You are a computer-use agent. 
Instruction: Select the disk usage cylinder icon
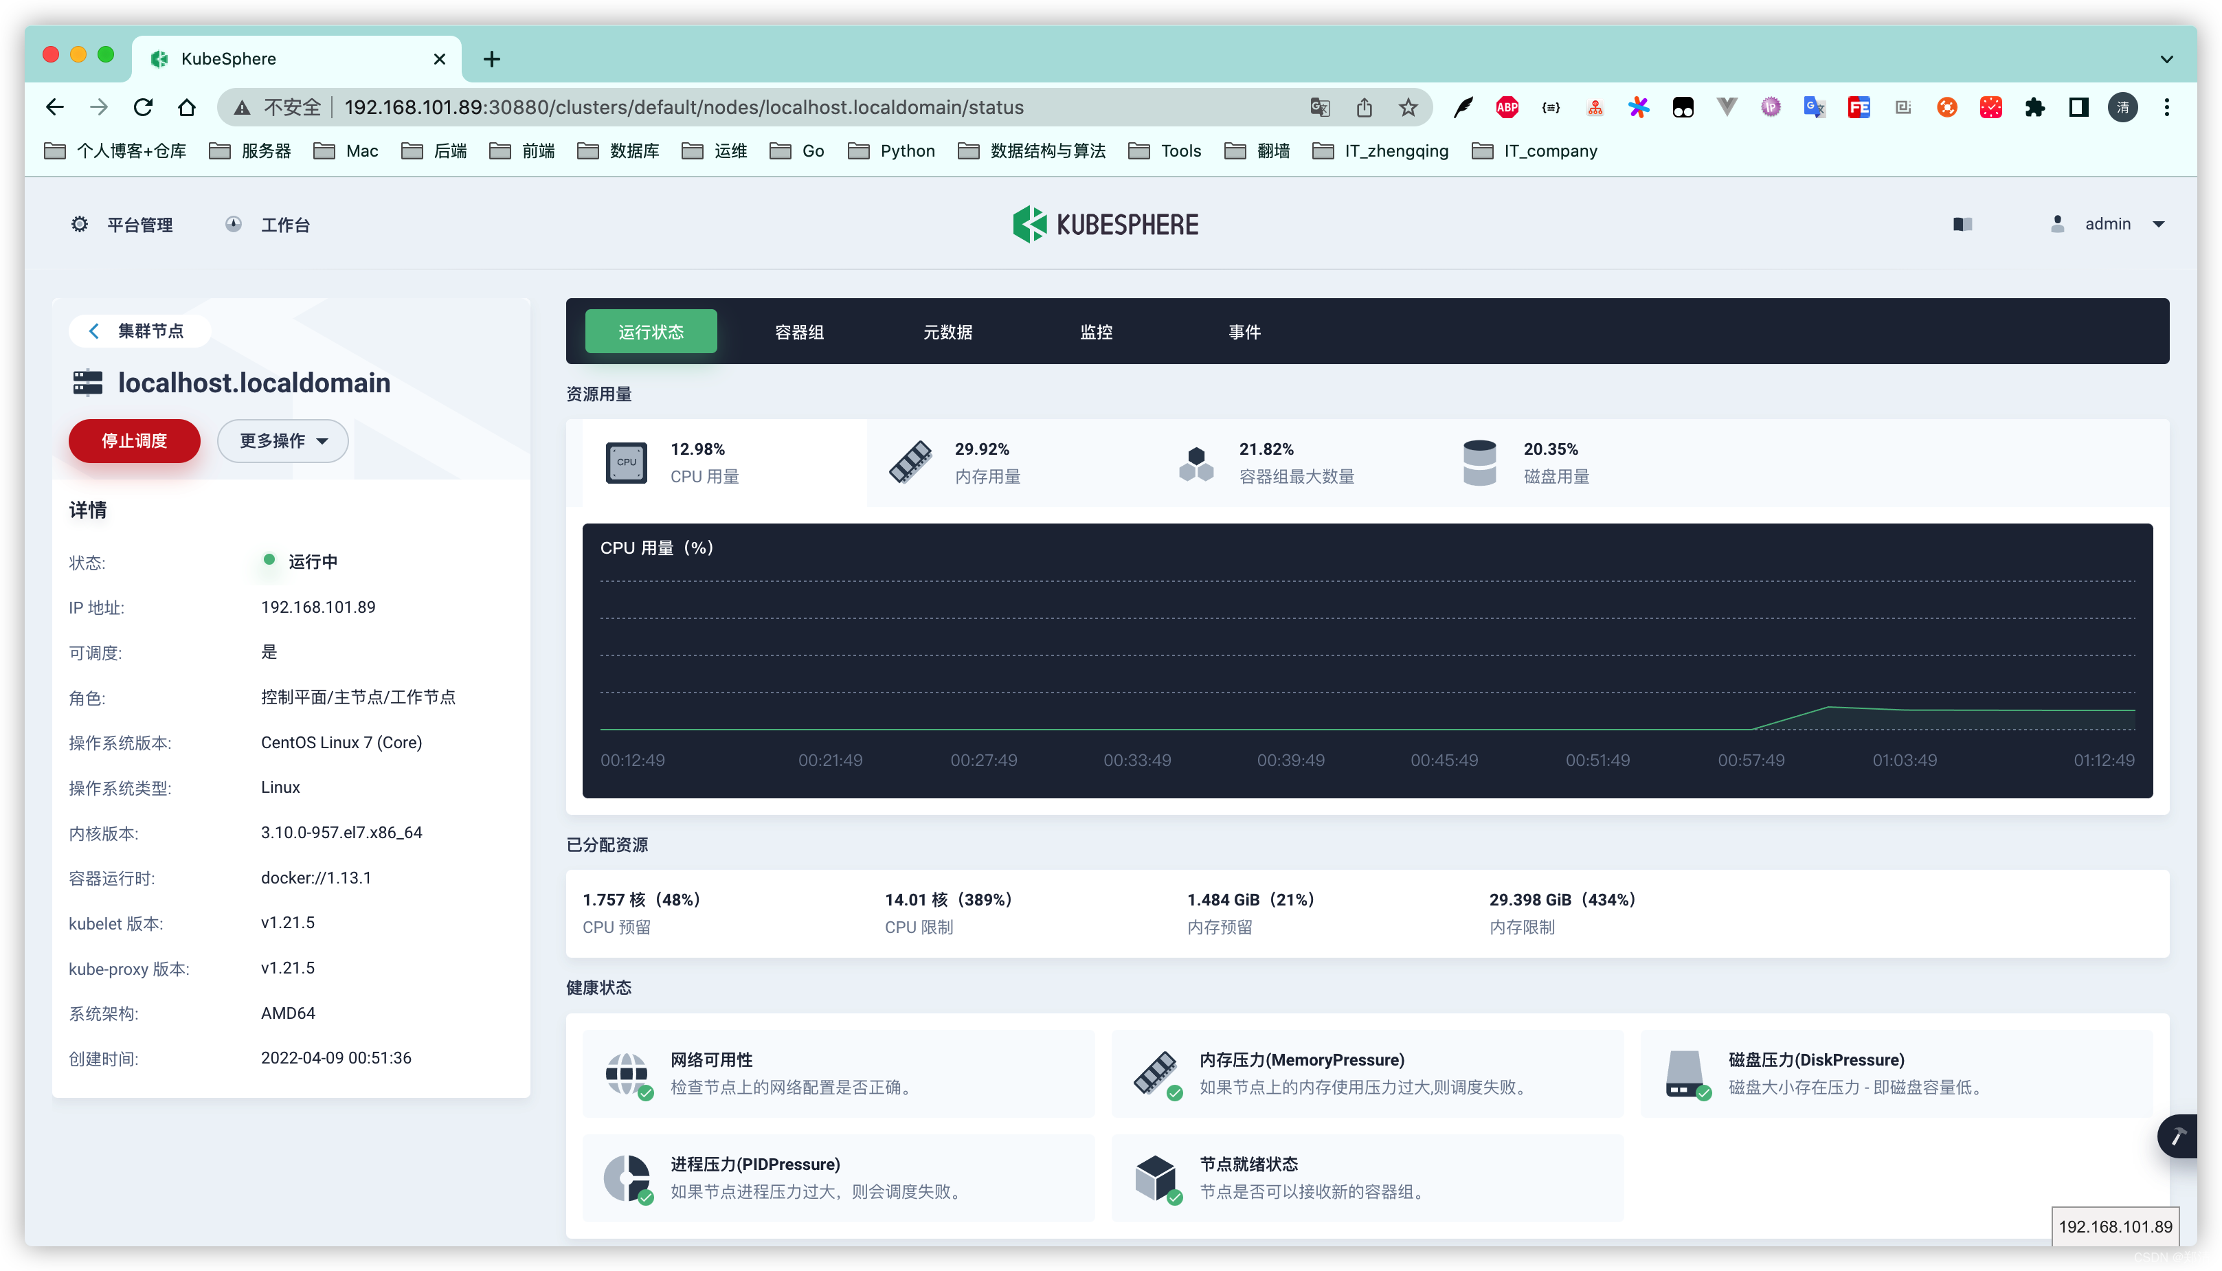pos(1479,462)
